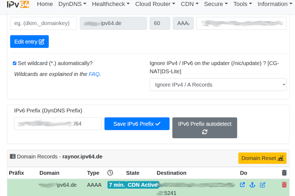This screenshot has height=196, width=295.
Task: Click the clock icon column header
Action: pos(110,173)
